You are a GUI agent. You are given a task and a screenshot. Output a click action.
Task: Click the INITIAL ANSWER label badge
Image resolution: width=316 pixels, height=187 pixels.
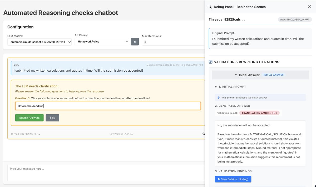point(274,75)
